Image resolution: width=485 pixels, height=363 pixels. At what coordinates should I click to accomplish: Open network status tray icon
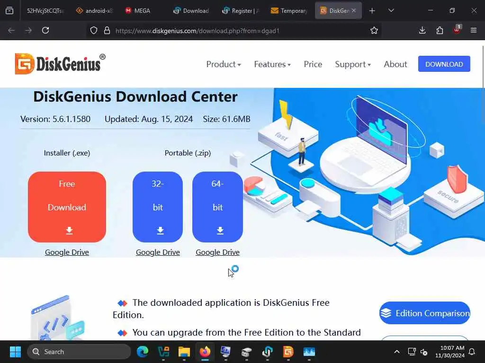(x=412, y=352)
